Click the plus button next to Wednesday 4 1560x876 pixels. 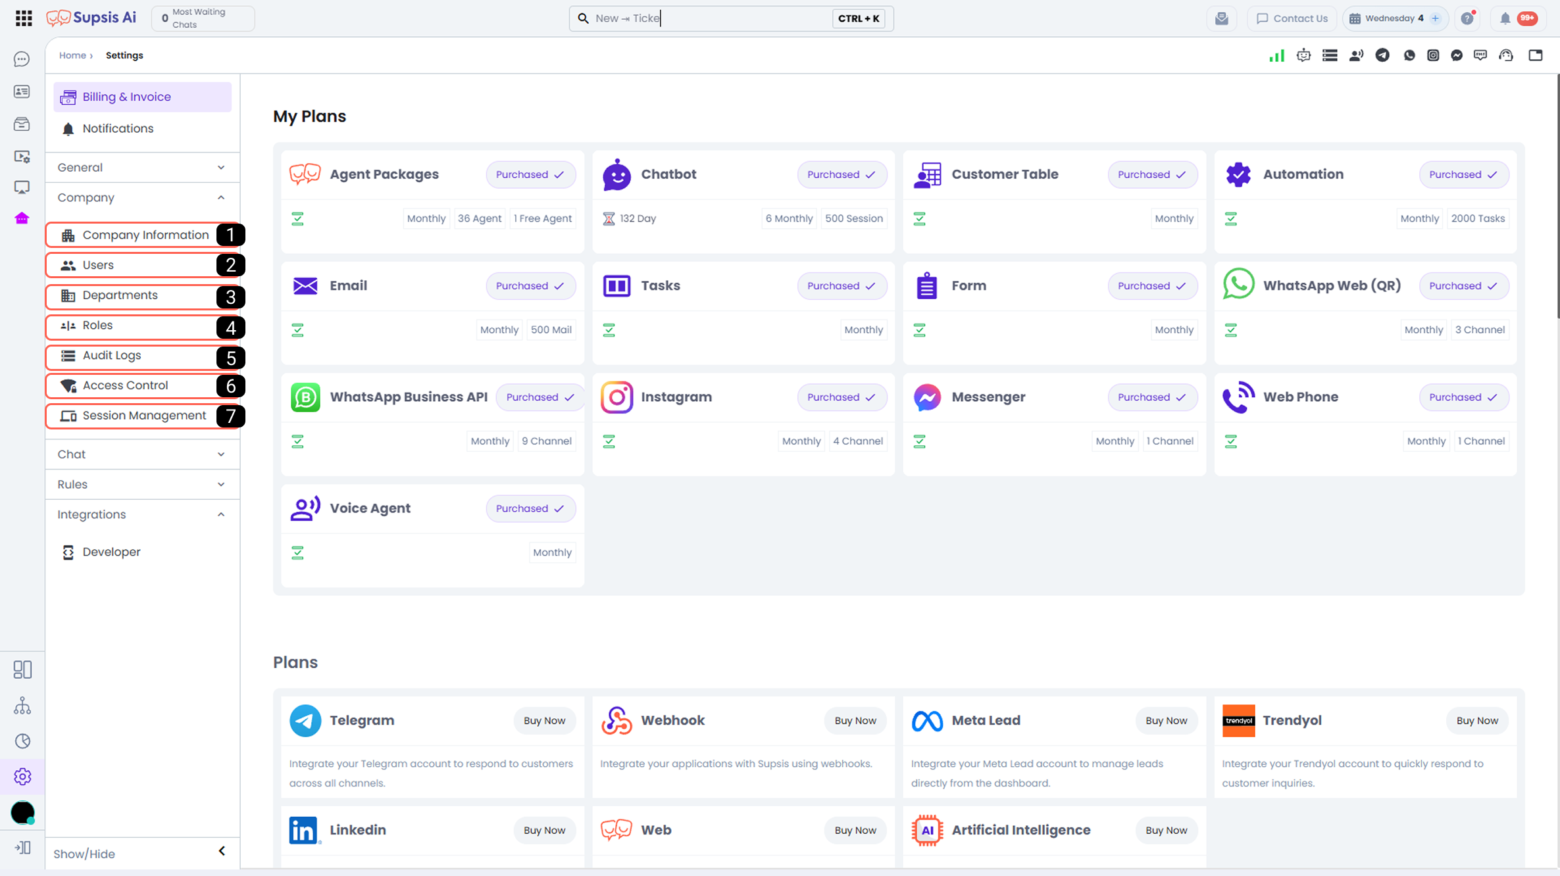pos(1436,18)
